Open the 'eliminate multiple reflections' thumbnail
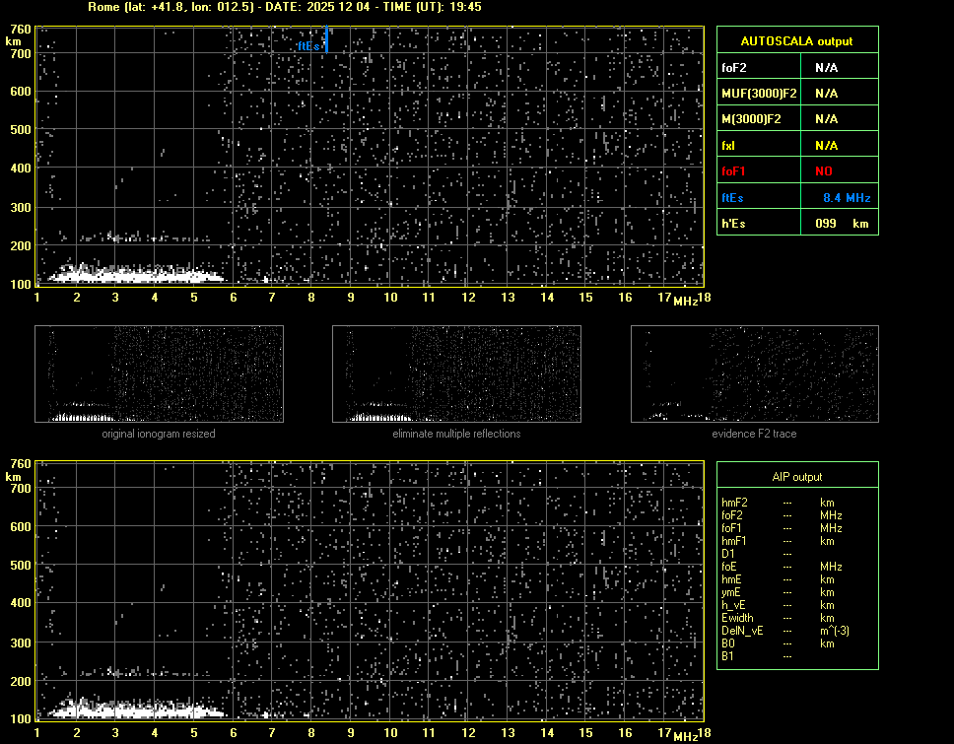 pyautogui.click(x=456, y=373)
